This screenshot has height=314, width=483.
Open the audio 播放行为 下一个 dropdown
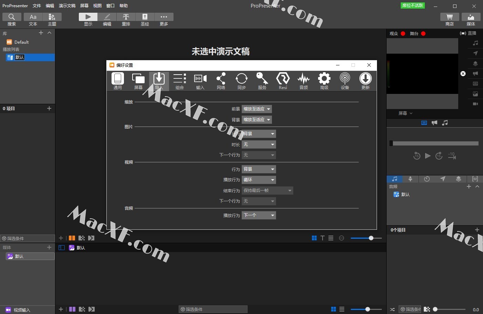click(x=259, y=215)
